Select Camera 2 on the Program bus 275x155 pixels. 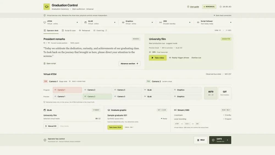pyautogui.click(x=97, y=90)
